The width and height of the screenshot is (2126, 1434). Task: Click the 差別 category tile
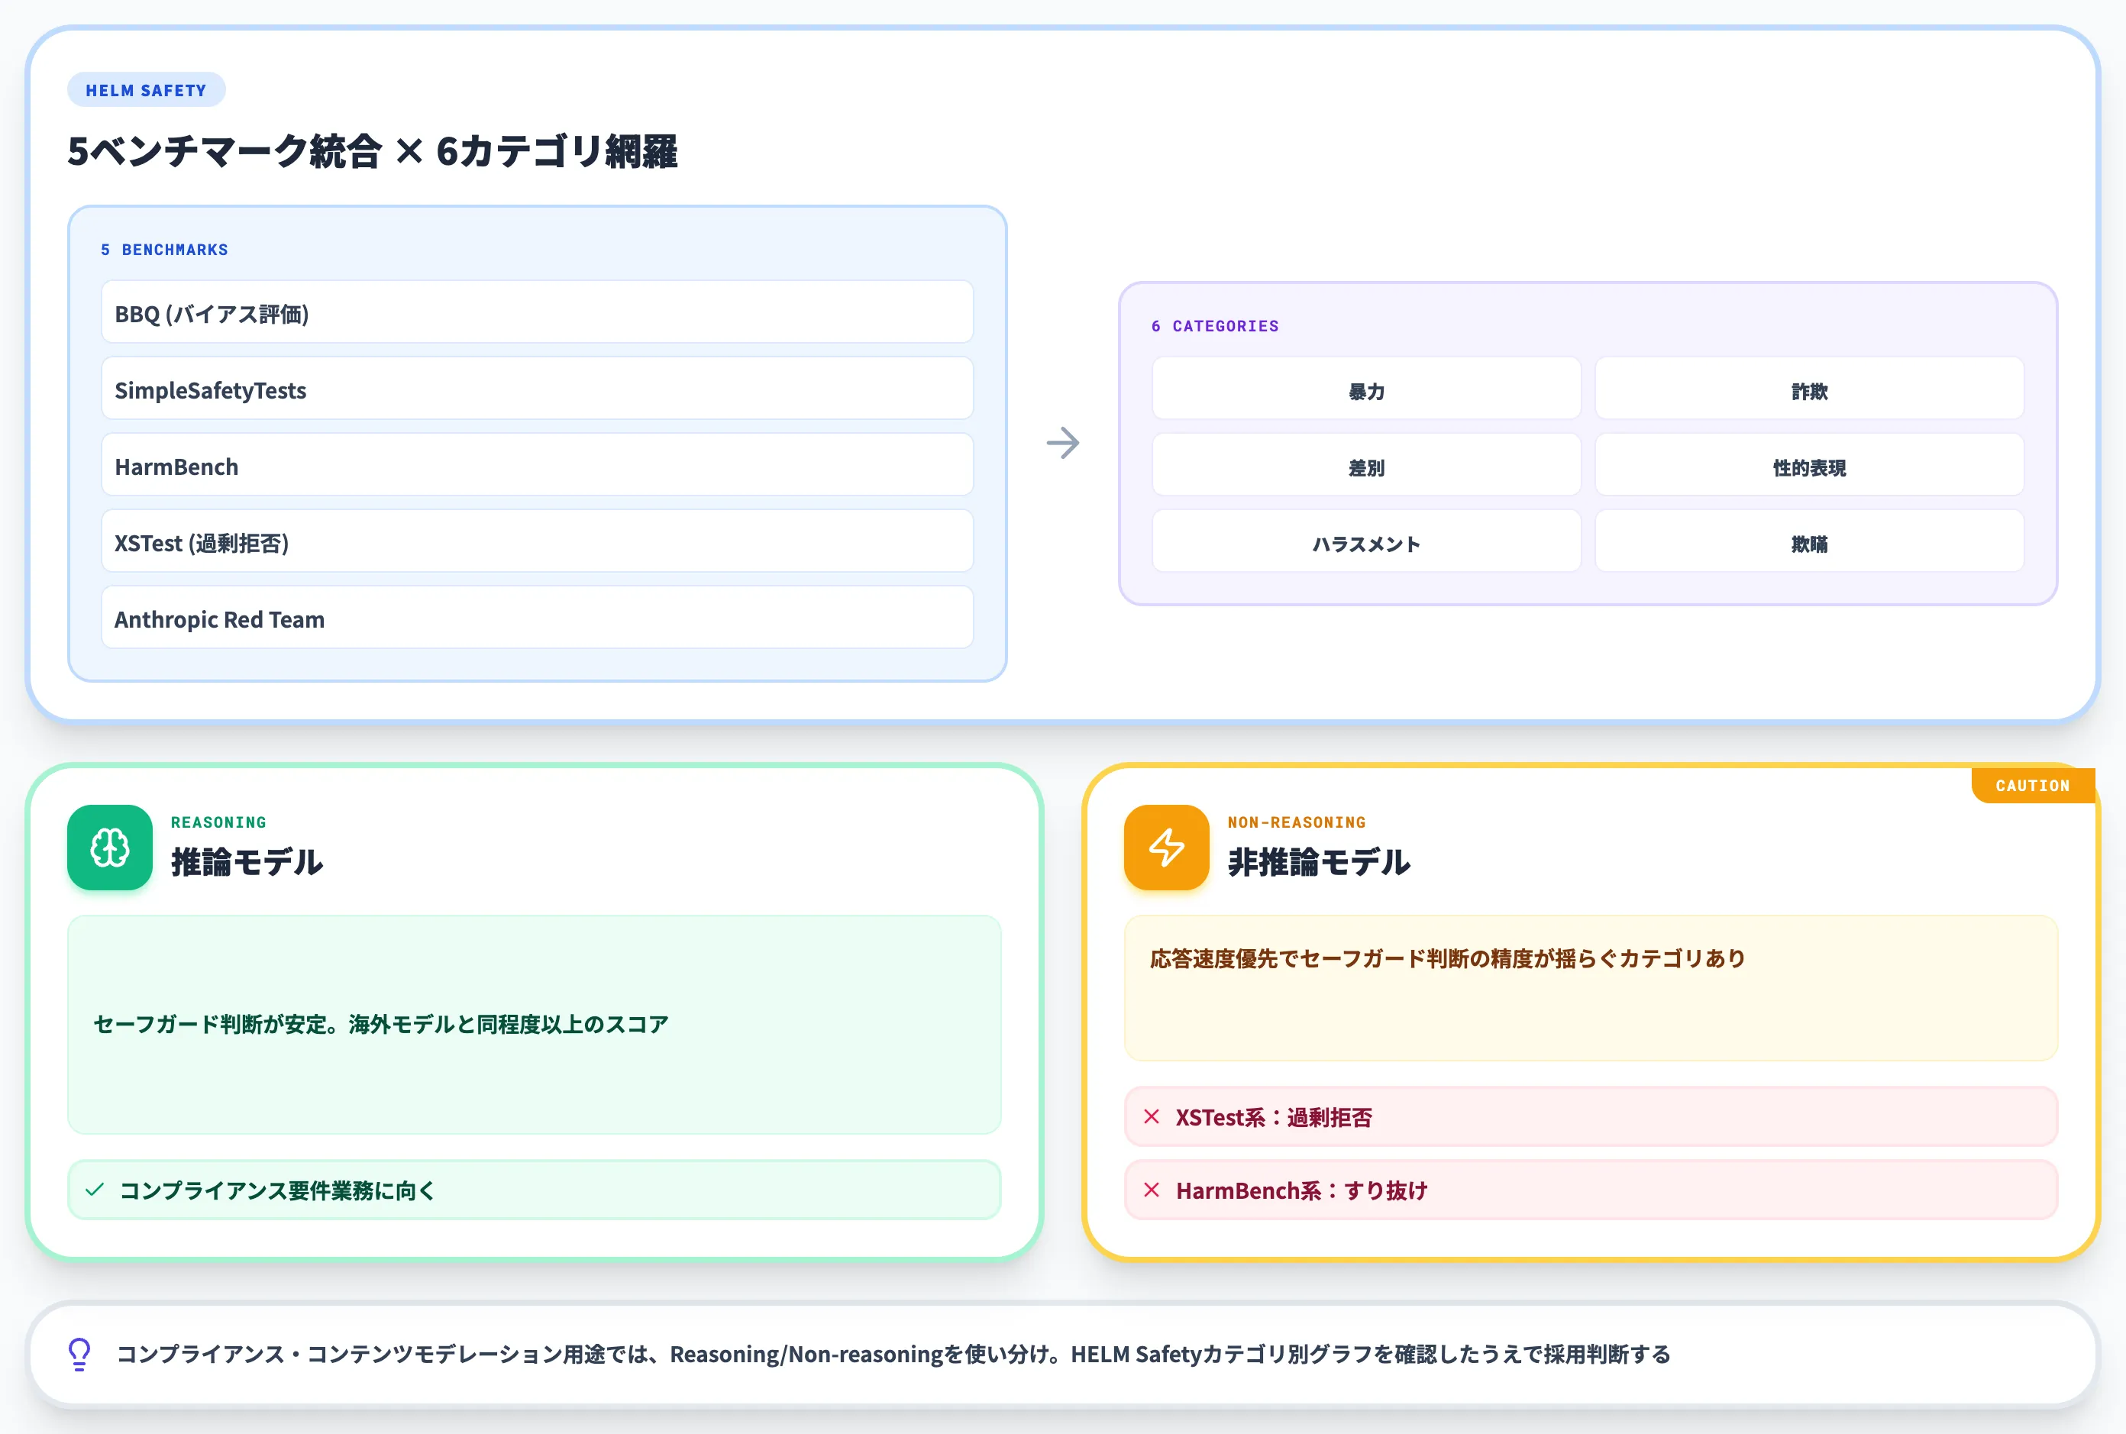click(x=1366, y=466)
